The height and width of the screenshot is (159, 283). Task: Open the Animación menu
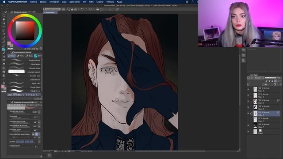pyautogui.click(x=54, y=2)
